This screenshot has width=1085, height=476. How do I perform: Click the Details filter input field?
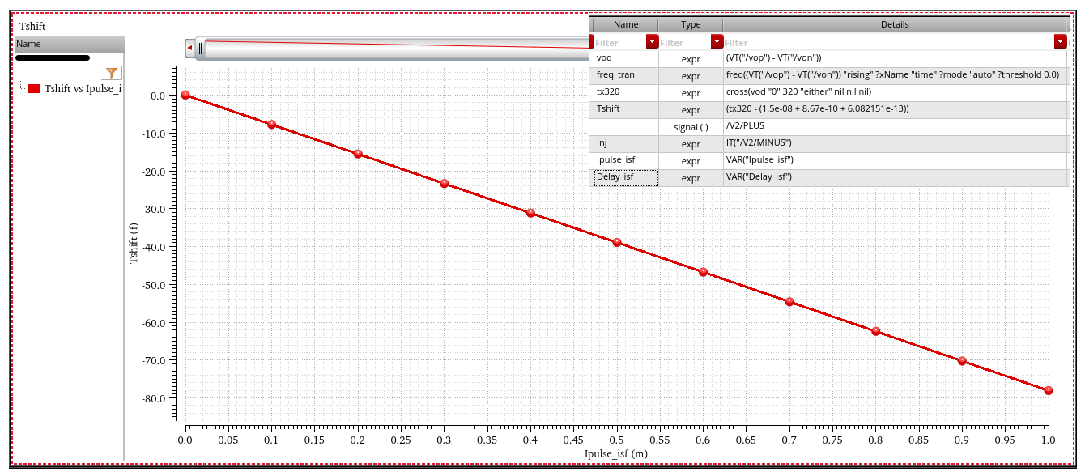(888, 42)
